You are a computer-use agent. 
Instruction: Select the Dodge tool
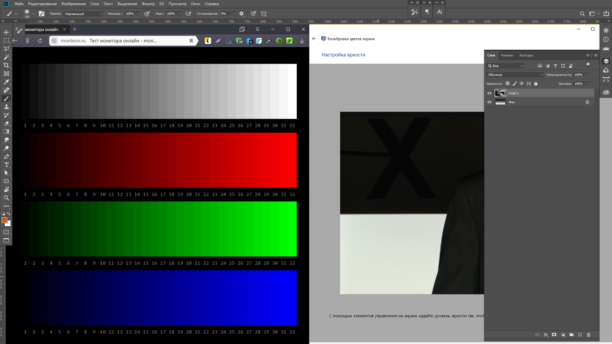(x=6, y=148)
